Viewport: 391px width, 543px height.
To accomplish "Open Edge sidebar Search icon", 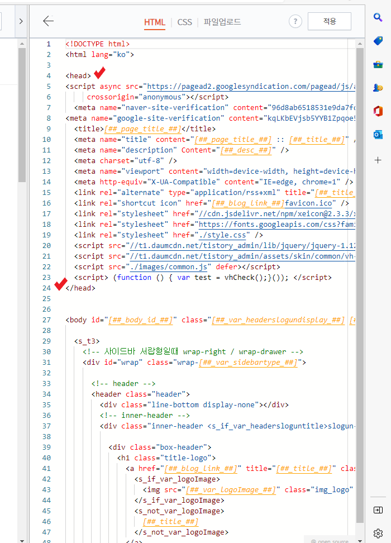I will pyautogui.click(x=378, y=17).
